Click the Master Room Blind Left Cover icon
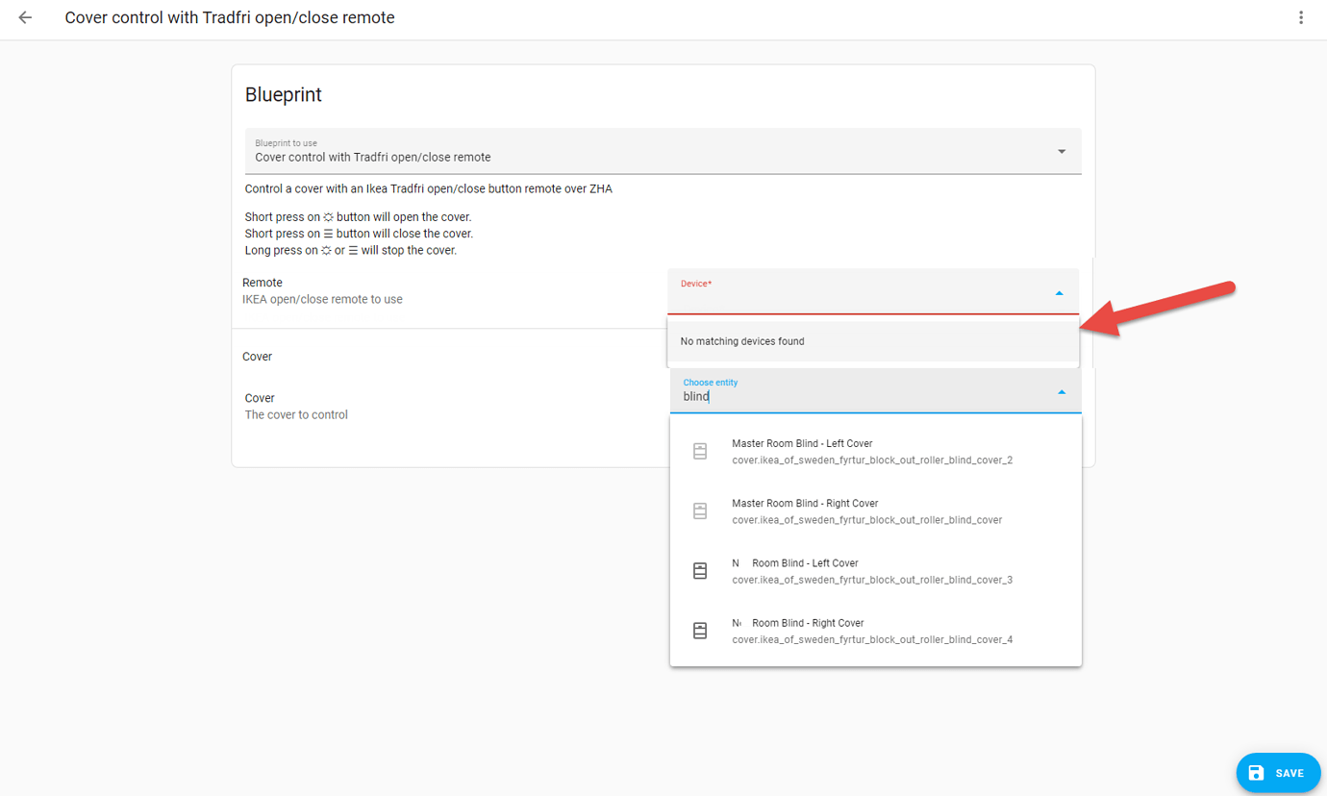The height and width of the screenshot is (796, 1327). [x=700, y=451]
